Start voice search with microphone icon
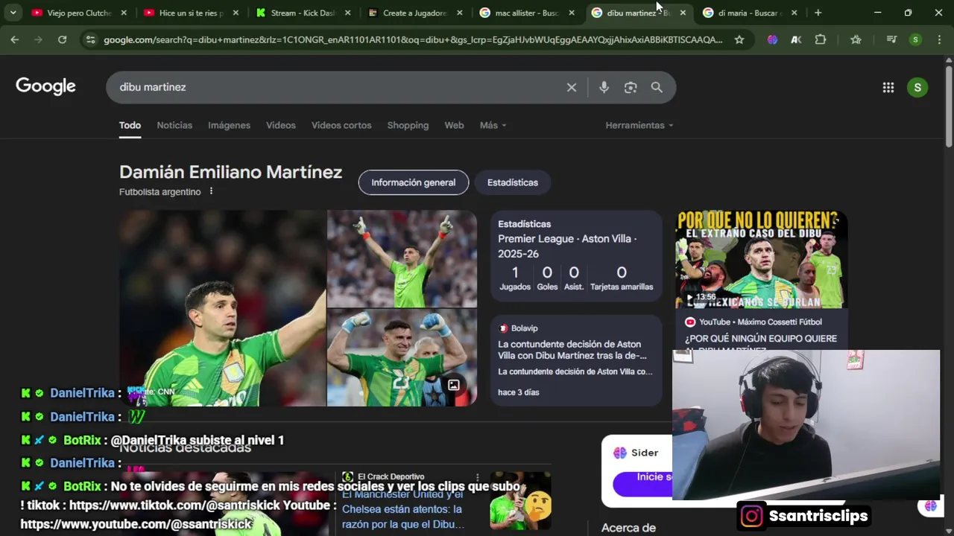Screen dimensions: 954x536 pos(604,87)
